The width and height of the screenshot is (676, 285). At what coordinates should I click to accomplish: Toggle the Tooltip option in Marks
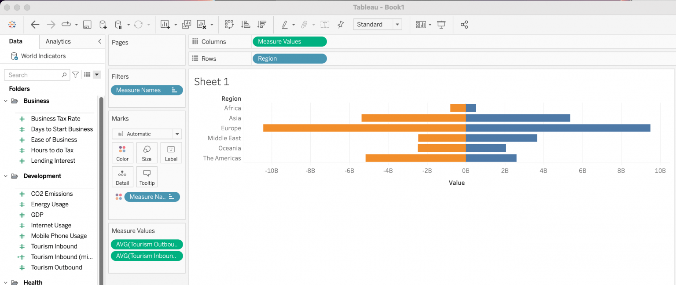[147, 176]
